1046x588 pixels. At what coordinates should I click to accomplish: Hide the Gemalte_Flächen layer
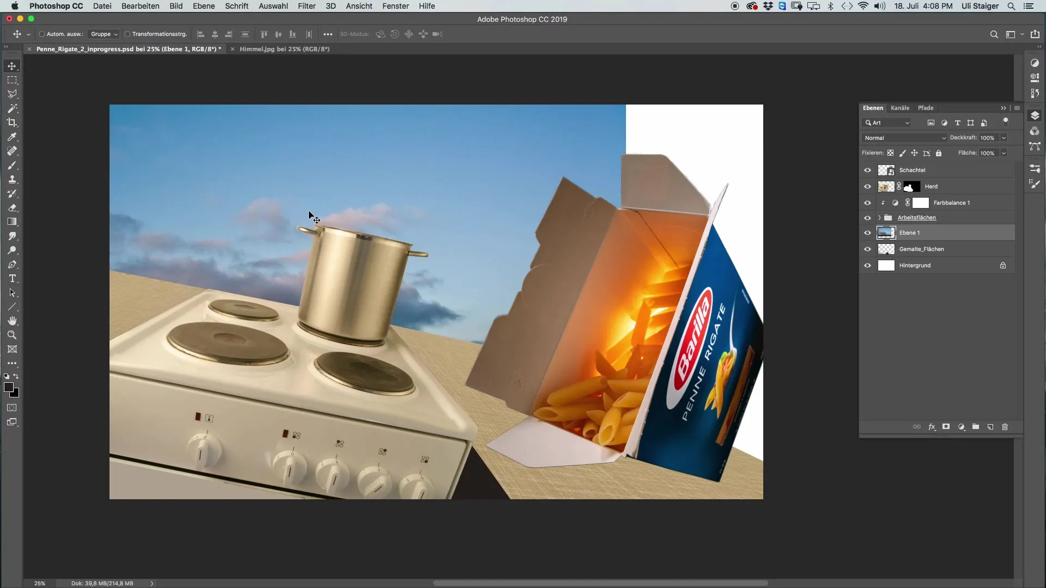click(867, 249)
